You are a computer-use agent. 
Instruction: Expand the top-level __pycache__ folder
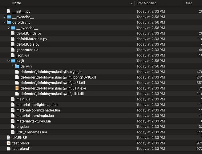coord(4,17)
